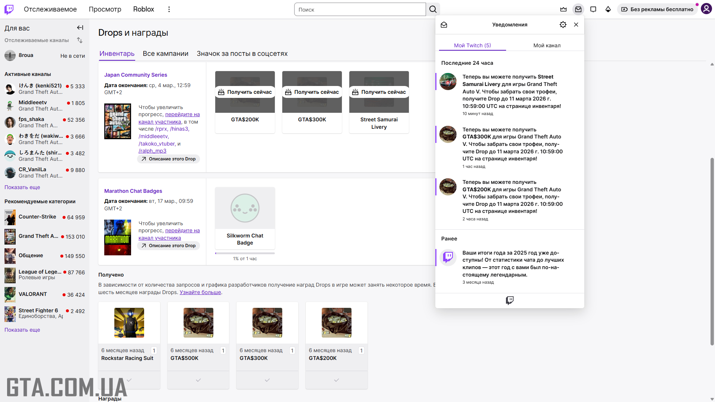Switch to Мой канал notifications tab

click(x=547, y=45)
